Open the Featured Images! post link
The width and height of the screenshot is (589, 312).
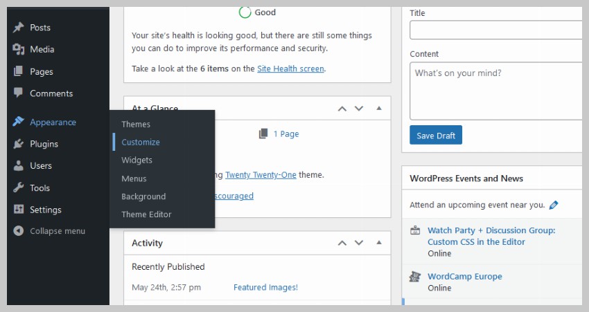[x=265, y=287]
